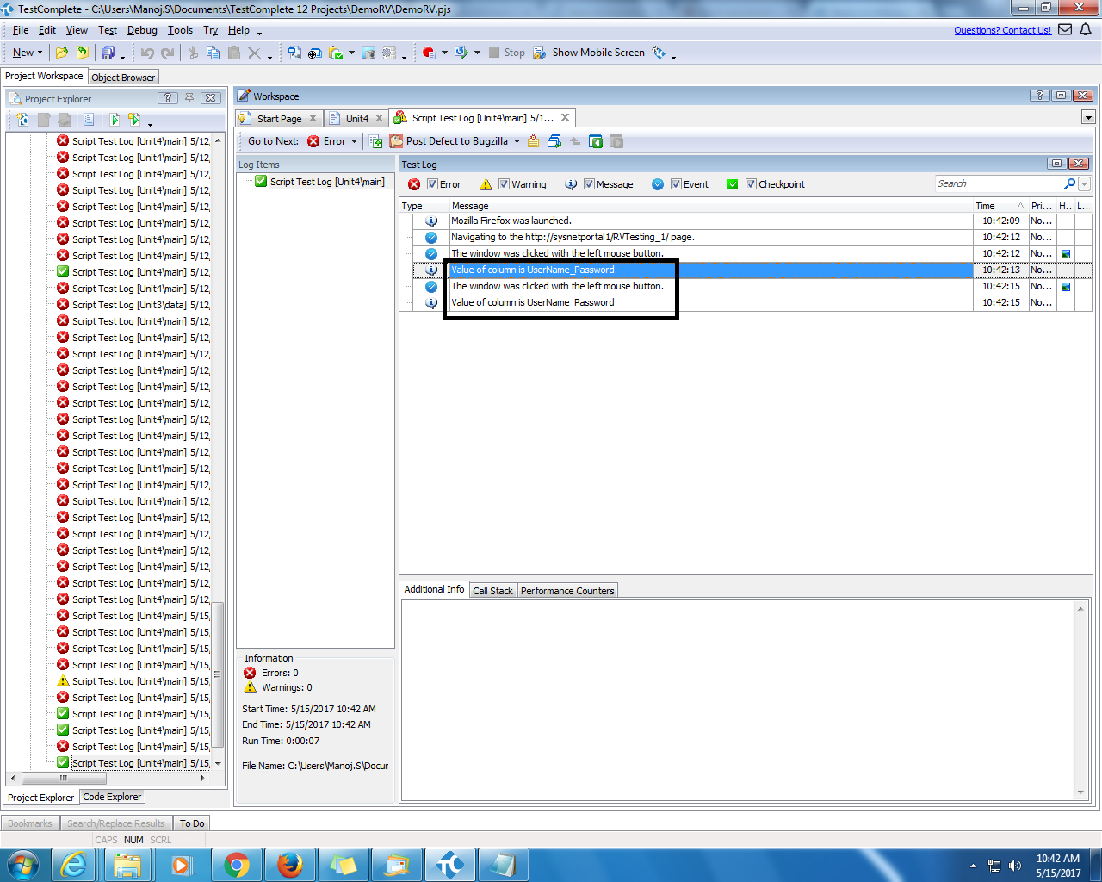1102x882 pixels.
Task: Click the Undo toolbar icon
Action: [147, 53]
